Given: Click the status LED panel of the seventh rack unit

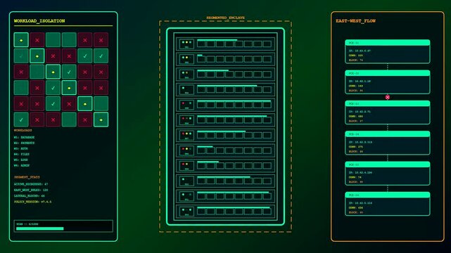Looking at the screenshot, I should (x=186, y=135).
